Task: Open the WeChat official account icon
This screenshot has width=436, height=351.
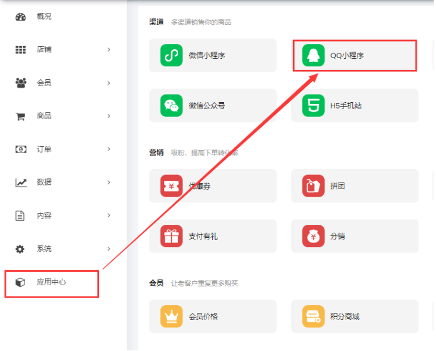Action: [172, 106]
